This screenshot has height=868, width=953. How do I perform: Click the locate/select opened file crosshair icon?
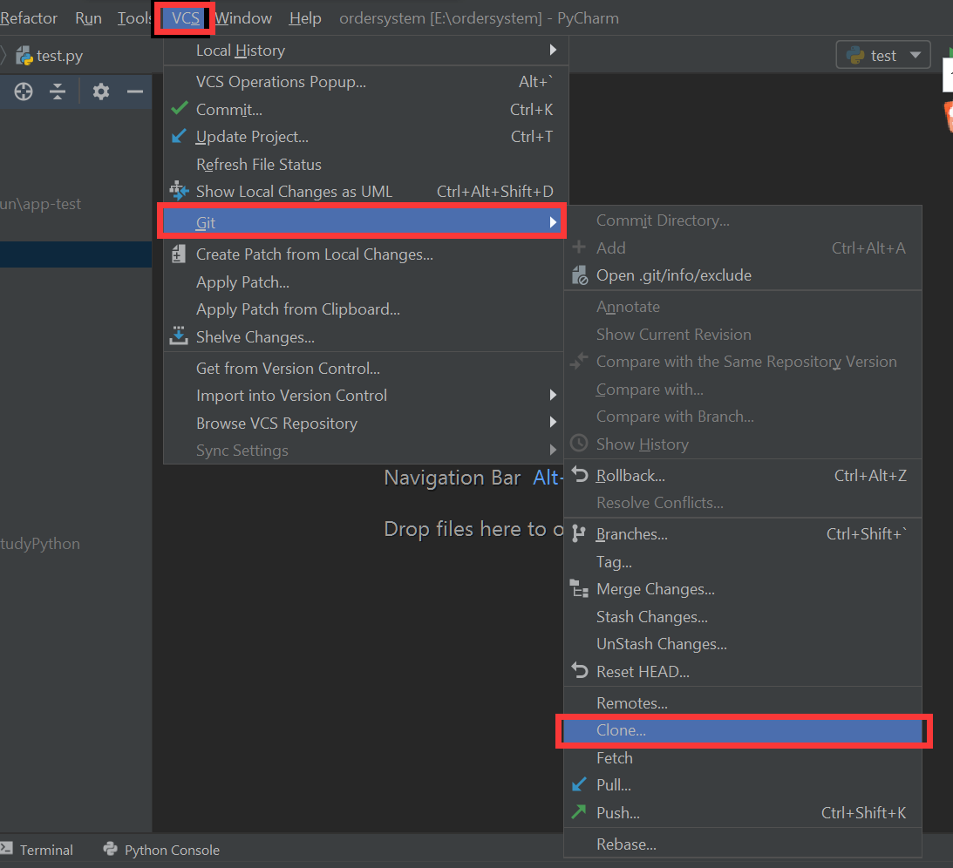(24, 92)
